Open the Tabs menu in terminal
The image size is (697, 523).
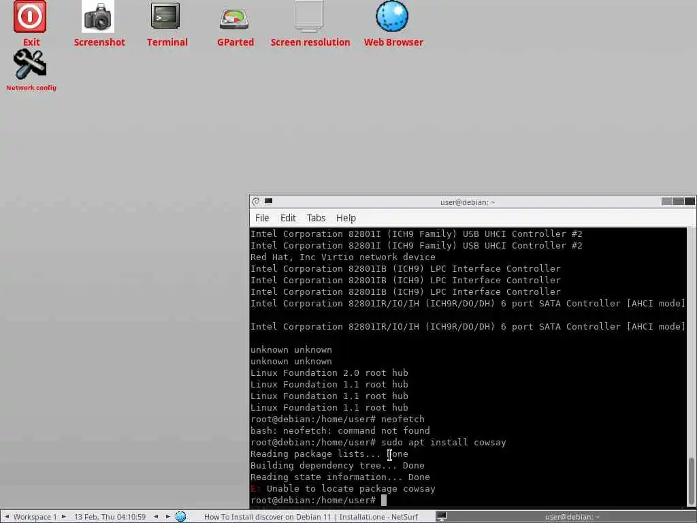tap(316, 218)
